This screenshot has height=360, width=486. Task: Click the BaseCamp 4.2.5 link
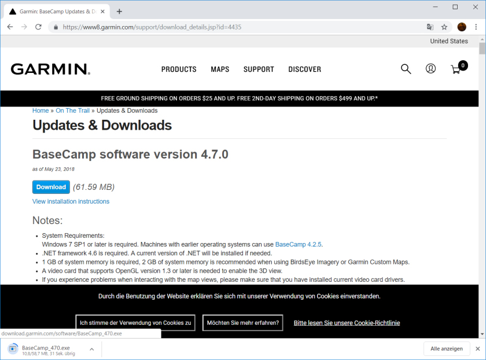click(298, 244)
